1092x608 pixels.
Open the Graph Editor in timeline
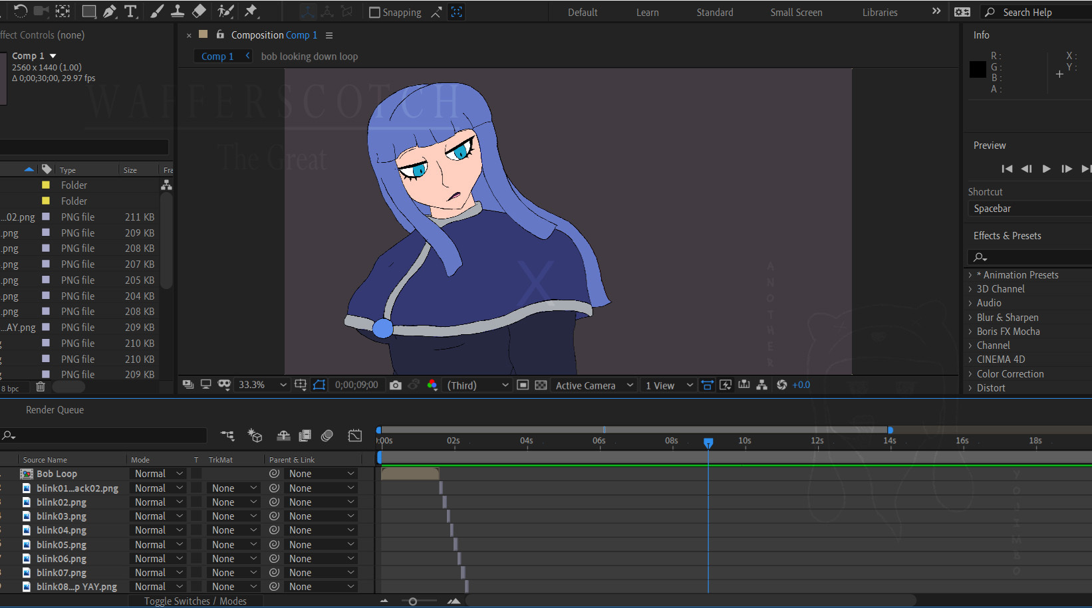(355, 436)
